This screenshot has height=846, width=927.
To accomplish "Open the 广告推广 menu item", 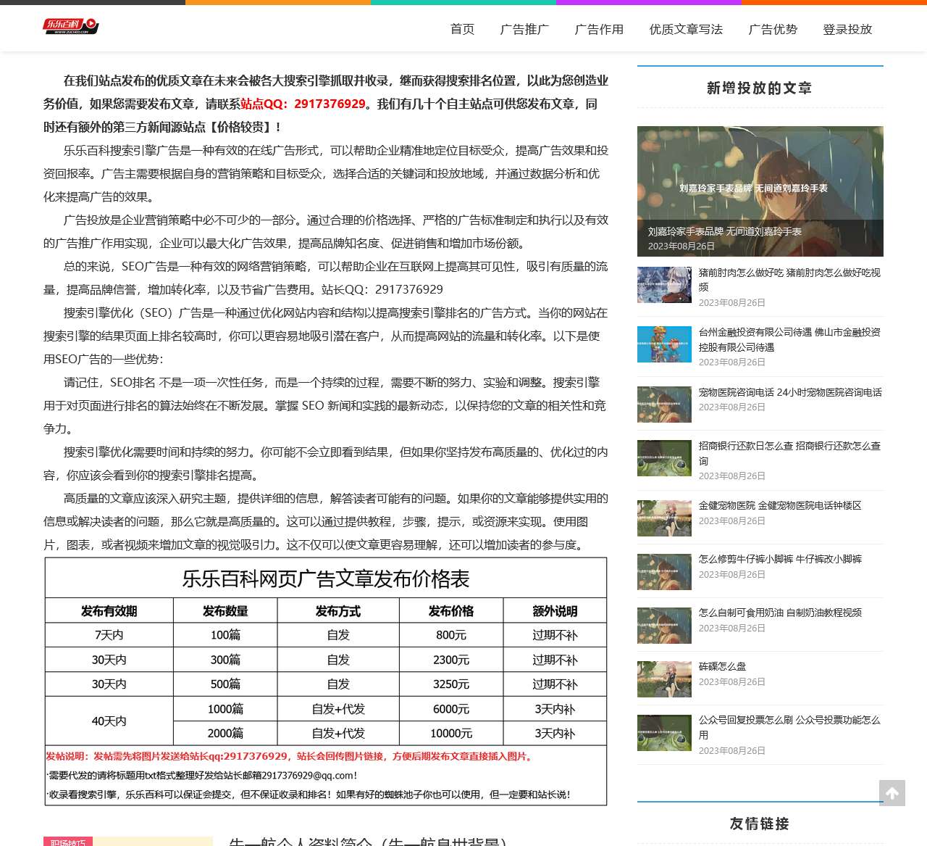I will tap(524, 30).
